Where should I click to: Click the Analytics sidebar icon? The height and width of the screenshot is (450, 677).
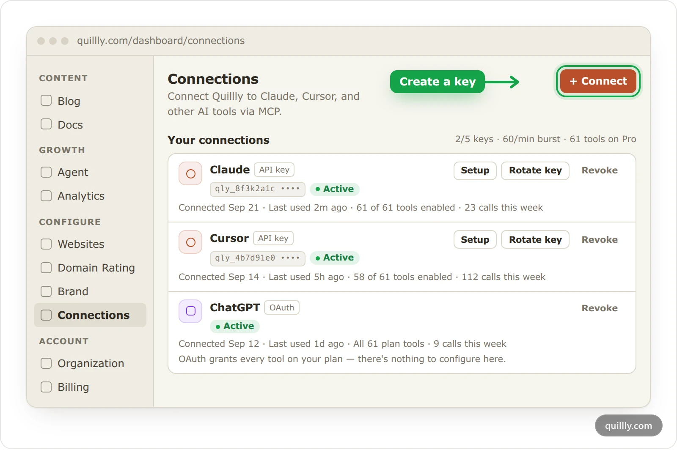(x=46, y=196)
